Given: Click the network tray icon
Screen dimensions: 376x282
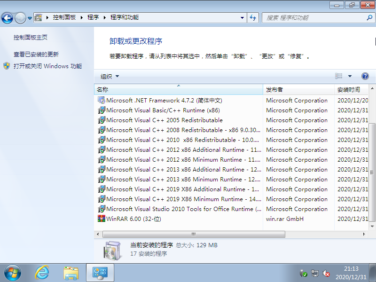Looking at the screenshot, I should 314,273.
